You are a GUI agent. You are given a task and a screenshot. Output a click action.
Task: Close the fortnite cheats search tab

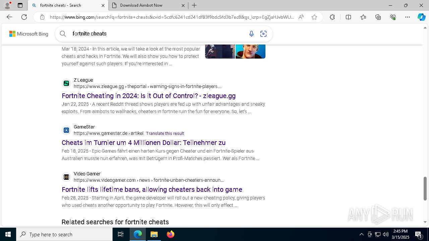(x=103, y=5)
